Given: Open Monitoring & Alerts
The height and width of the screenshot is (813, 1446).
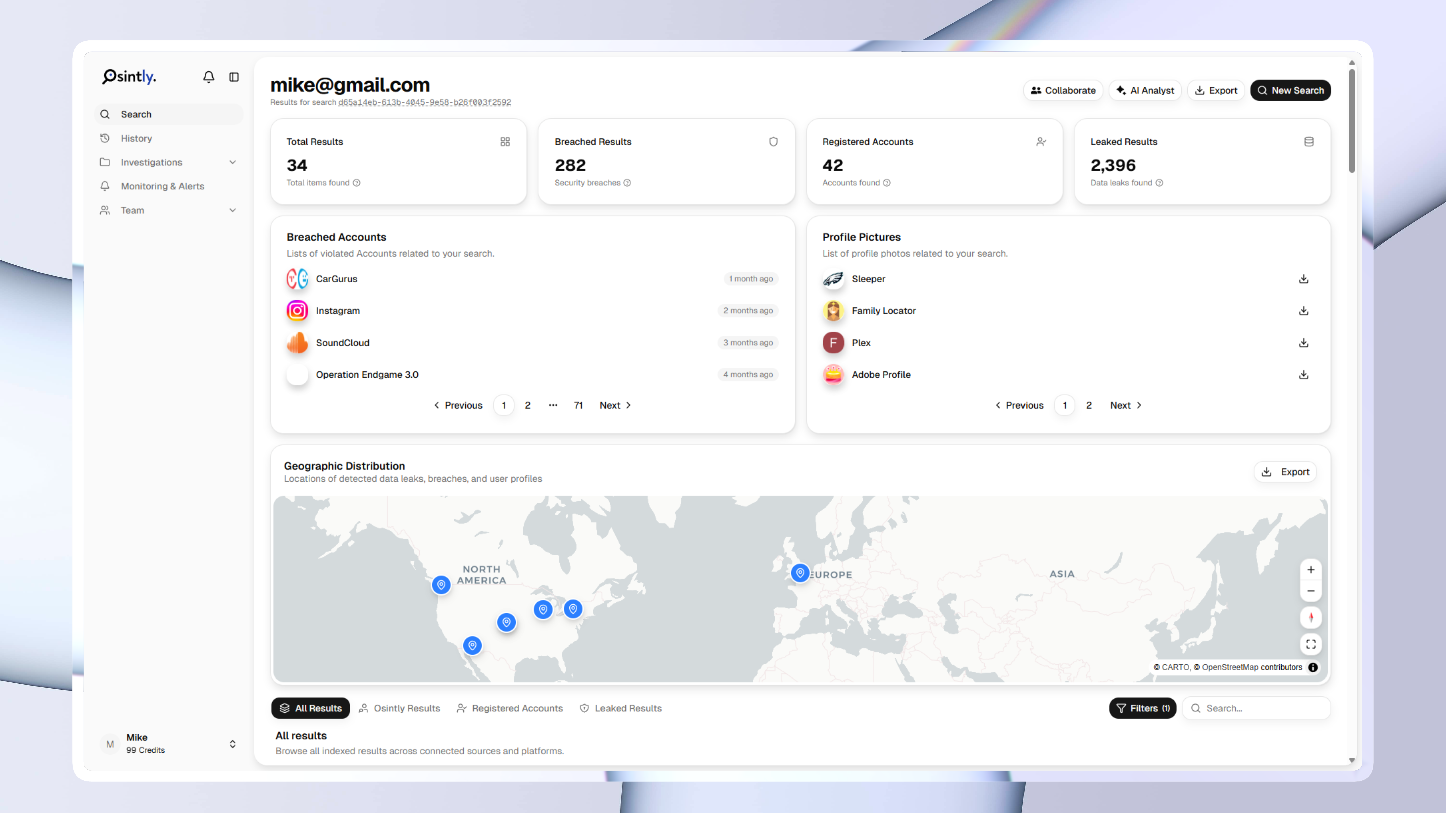Looking at the screenshot, I should pyautogui.click(x=168, y=186).
